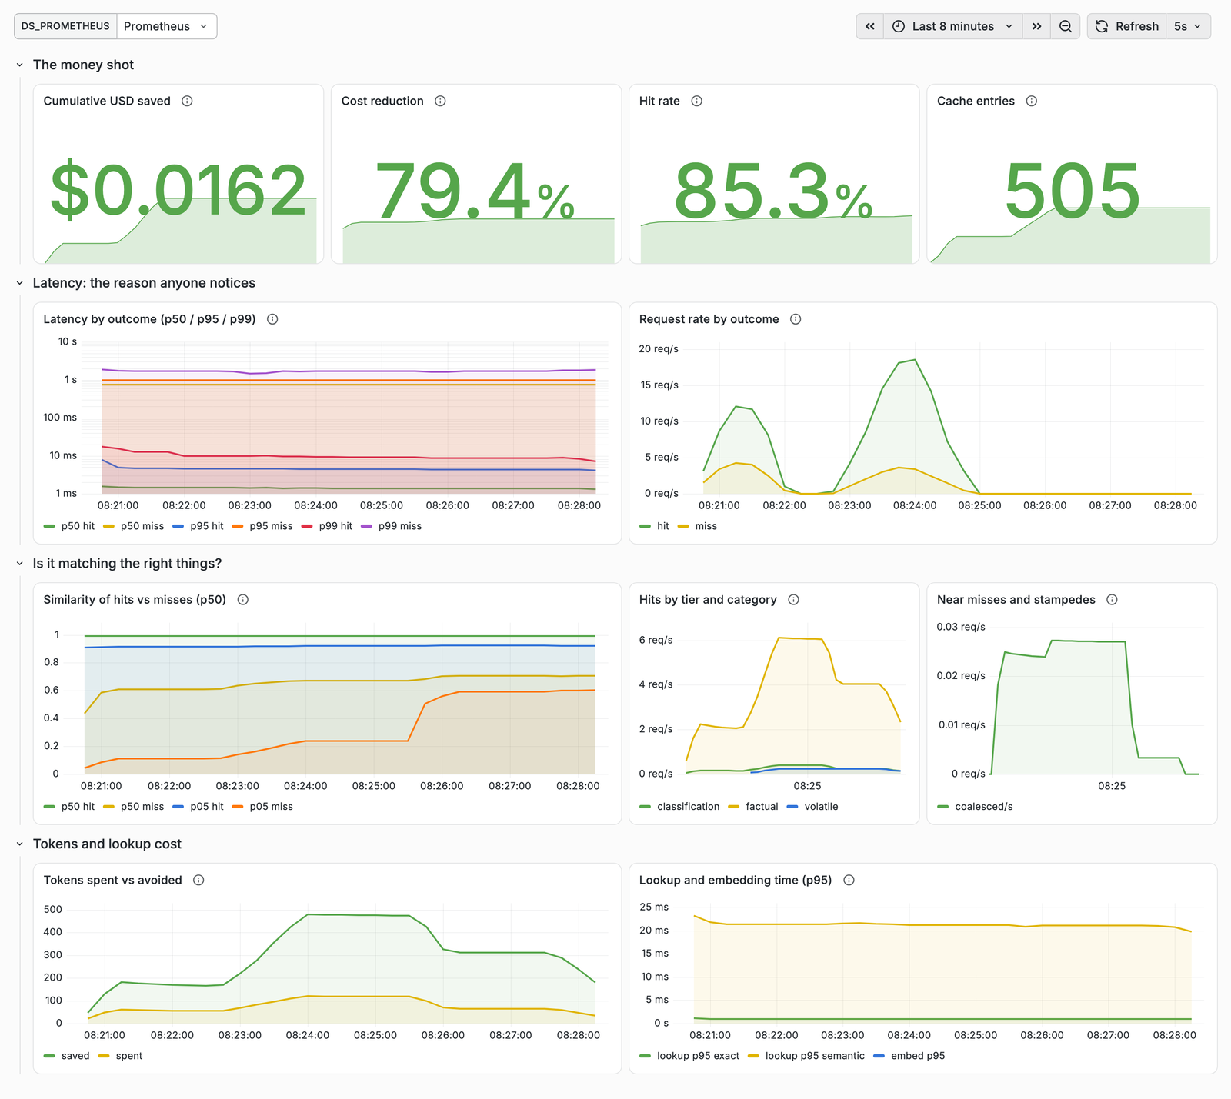Click Similarity of hits vs misses title
1231x1099 pixels.
pyautogui.click(x=135, y=600)
